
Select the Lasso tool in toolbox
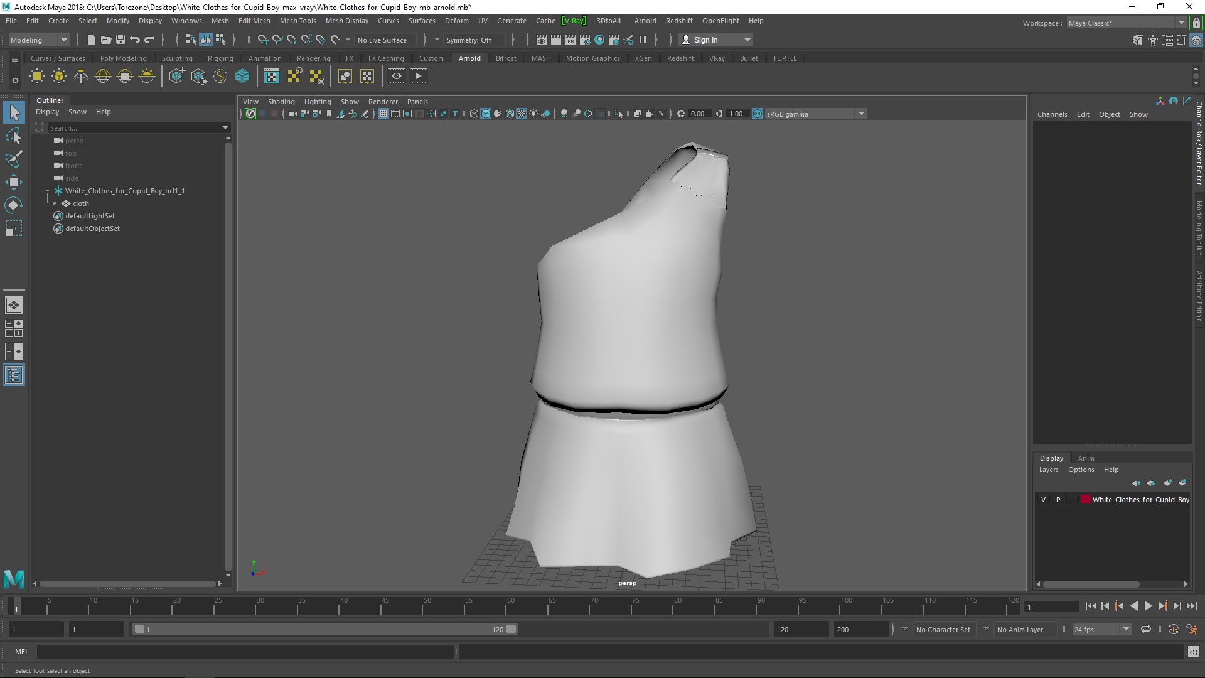14,136
